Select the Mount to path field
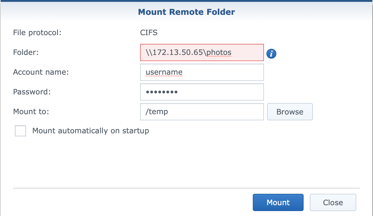The height and width of the screenshot is (216, 373). point(202,112)
